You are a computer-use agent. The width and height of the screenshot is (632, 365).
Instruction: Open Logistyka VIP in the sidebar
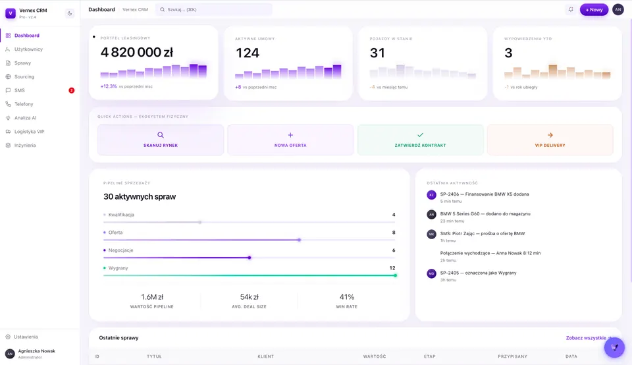[40, 132]
